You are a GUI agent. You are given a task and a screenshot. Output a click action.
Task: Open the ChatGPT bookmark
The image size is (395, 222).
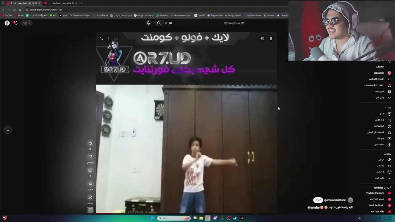(200, 15)
